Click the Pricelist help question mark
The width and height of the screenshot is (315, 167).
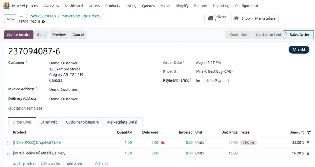[178, 70]
